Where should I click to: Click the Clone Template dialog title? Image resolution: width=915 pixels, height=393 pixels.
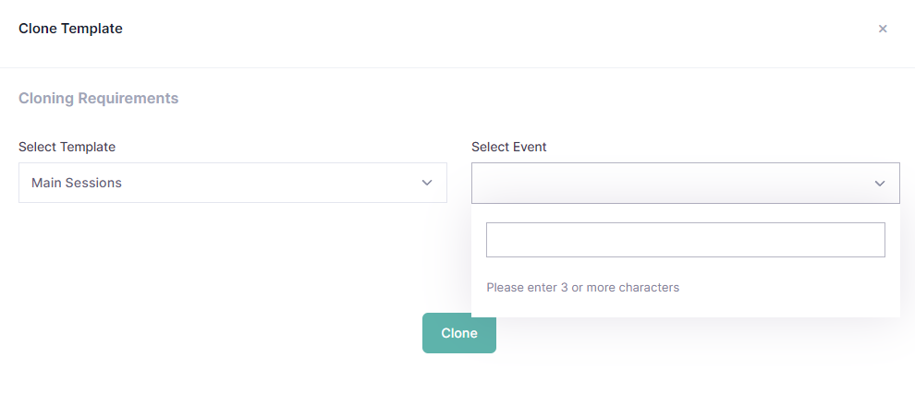70,29
